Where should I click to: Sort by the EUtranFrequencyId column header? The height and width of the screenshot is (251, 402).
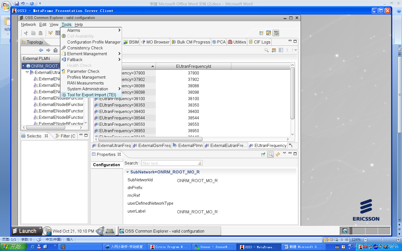coord(193,66)
